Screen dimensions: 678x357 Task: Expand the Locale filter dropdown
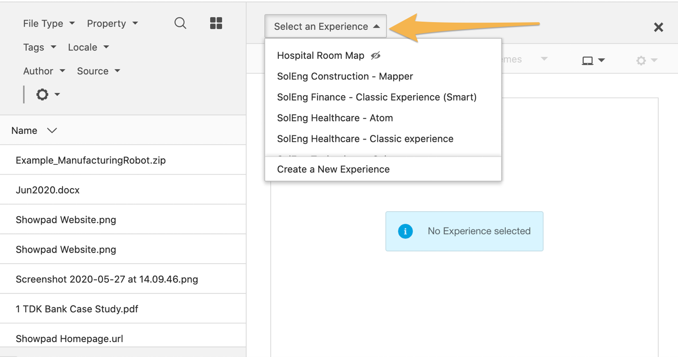88,47
